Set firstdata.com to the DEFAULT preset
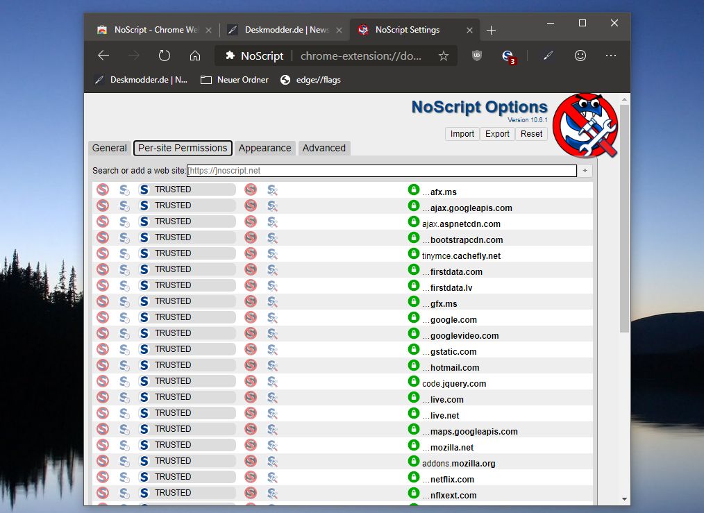Image resolution: width=704 pixels, height=513 pixels. click(x=103, y=269)
